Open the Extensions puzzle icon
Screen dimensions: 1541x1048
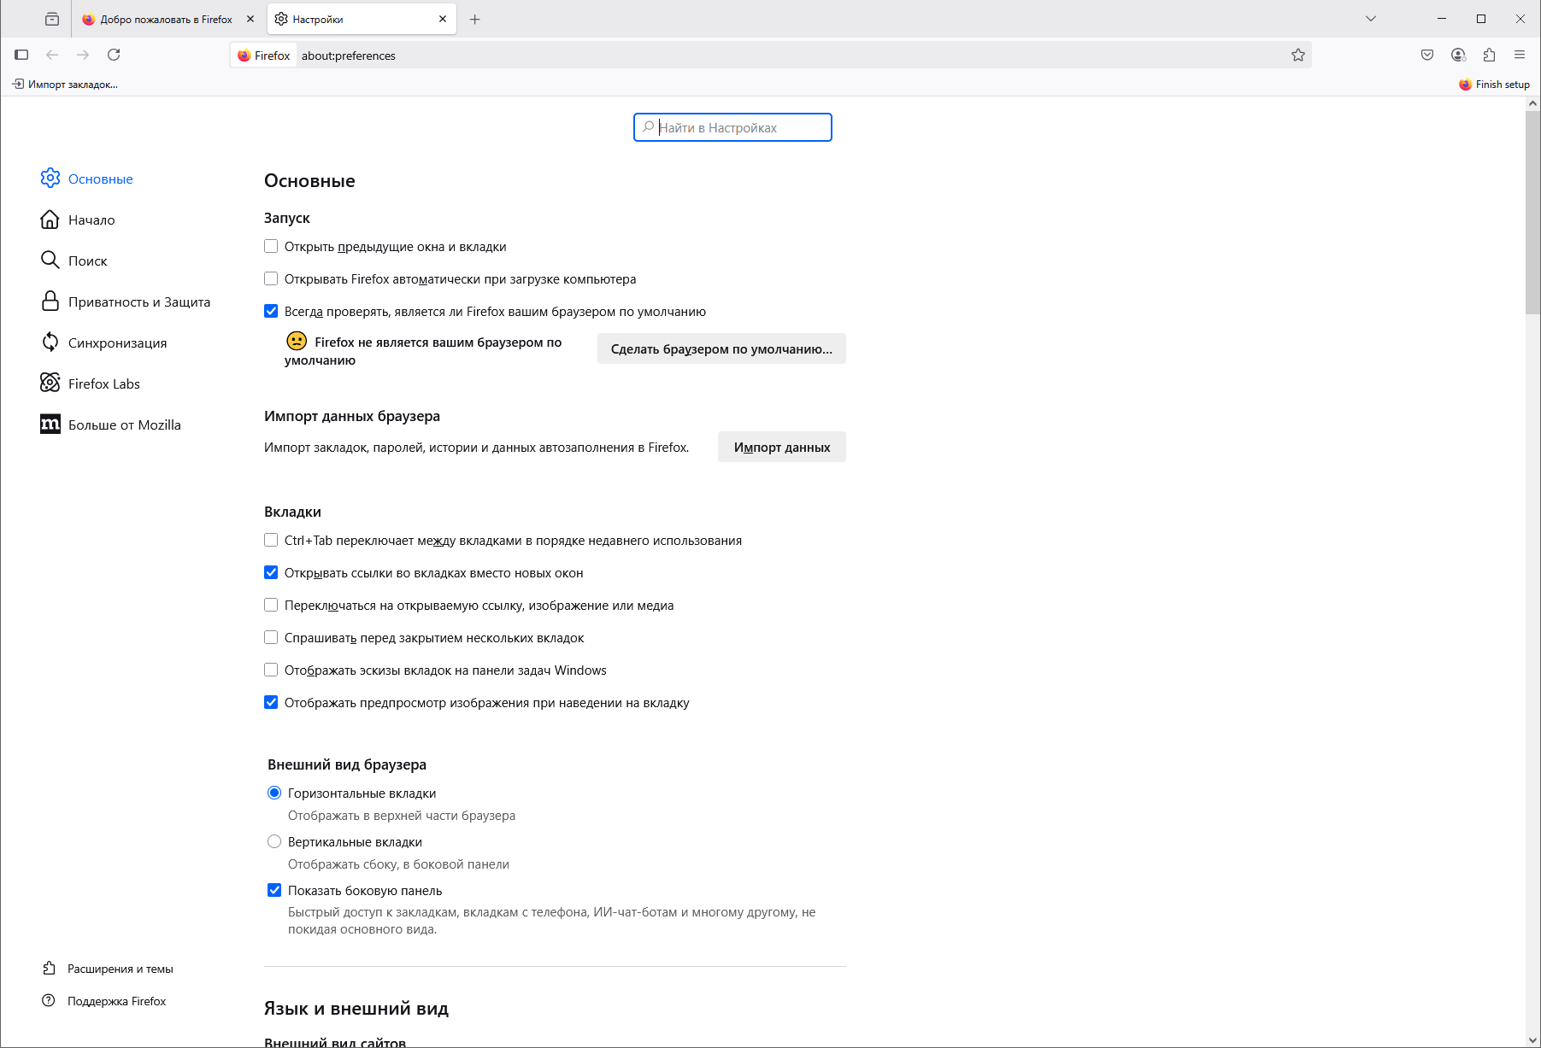pos(1489,55)
